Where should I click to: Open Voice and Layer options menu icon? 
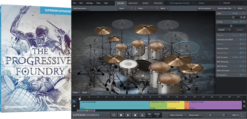243,71
